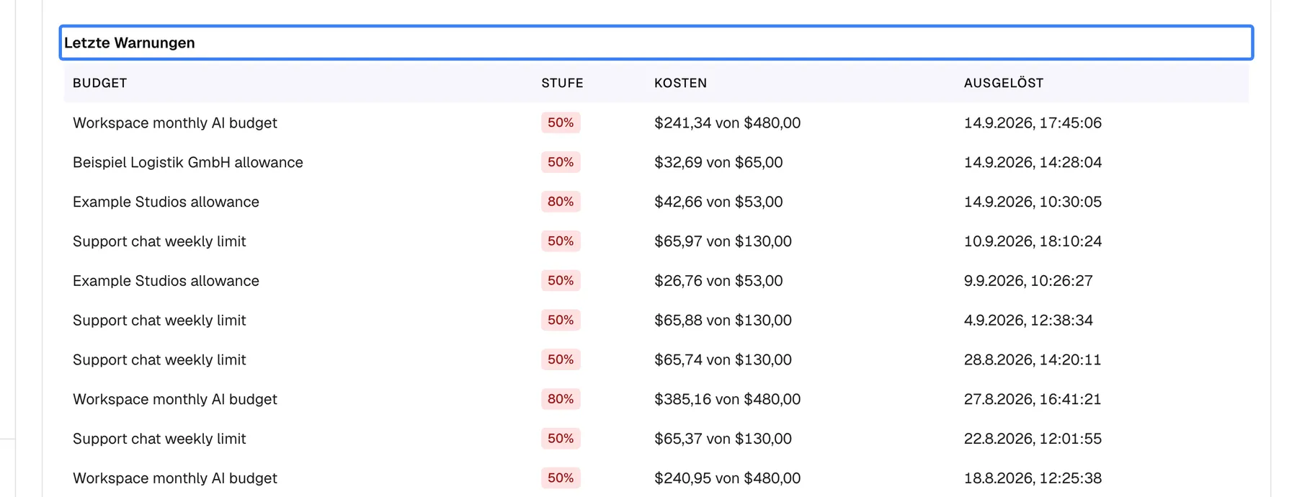Open Beispiel Logistik GmbH allowance

pos(187,162)
